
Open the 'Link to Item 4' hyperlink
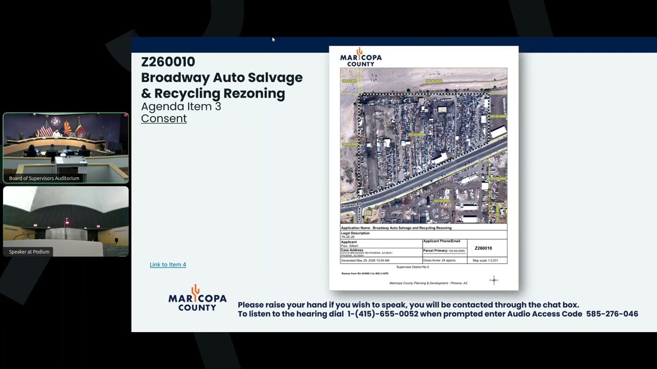pyautogui.click(x=168, y=264)
